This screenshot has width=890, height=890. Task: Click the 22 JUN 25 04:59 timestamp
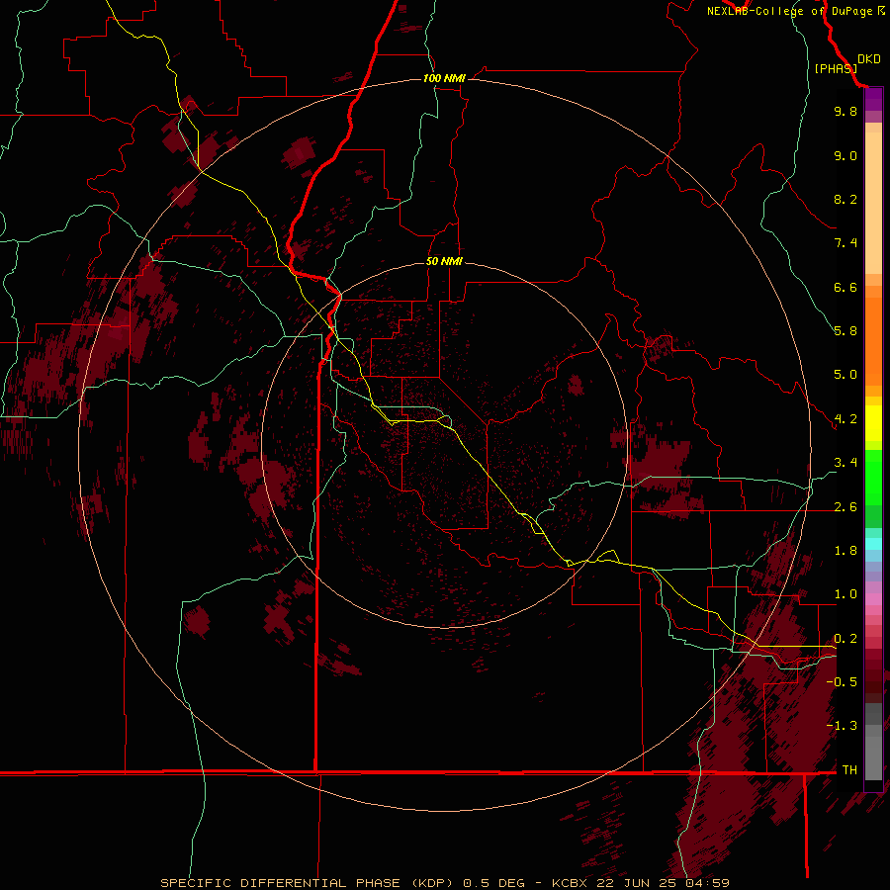click(x=663, y=883)
